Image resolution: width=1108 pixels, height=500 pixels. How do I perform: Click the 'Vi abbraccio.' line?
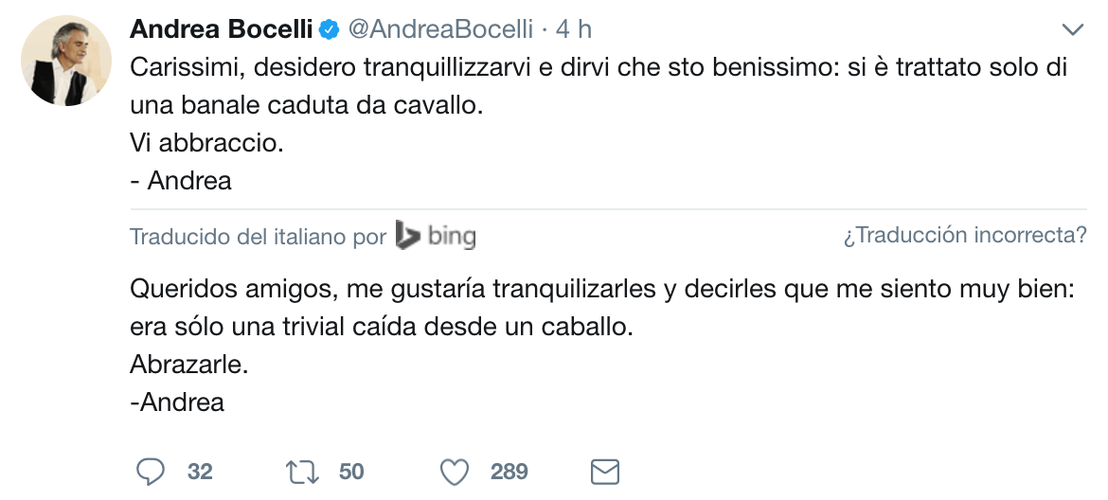point(206,144)
